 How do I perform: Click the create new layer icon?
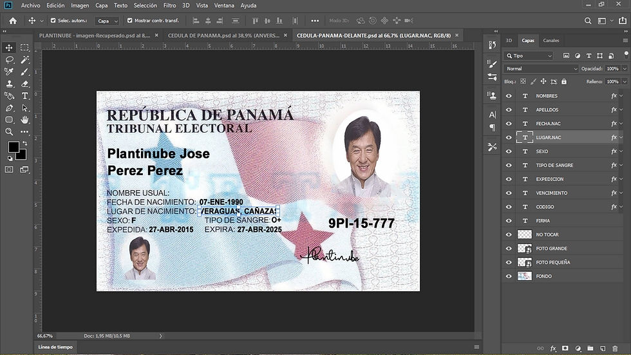click(x=603, y=348)
